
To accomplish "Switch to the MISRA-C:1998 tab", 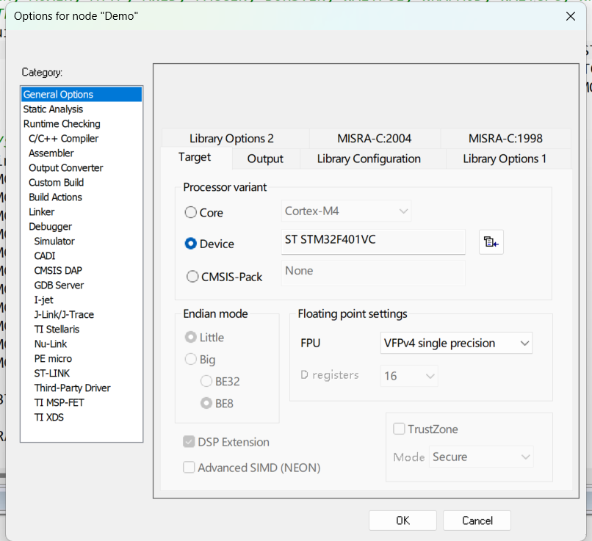I will coord(505,139).
